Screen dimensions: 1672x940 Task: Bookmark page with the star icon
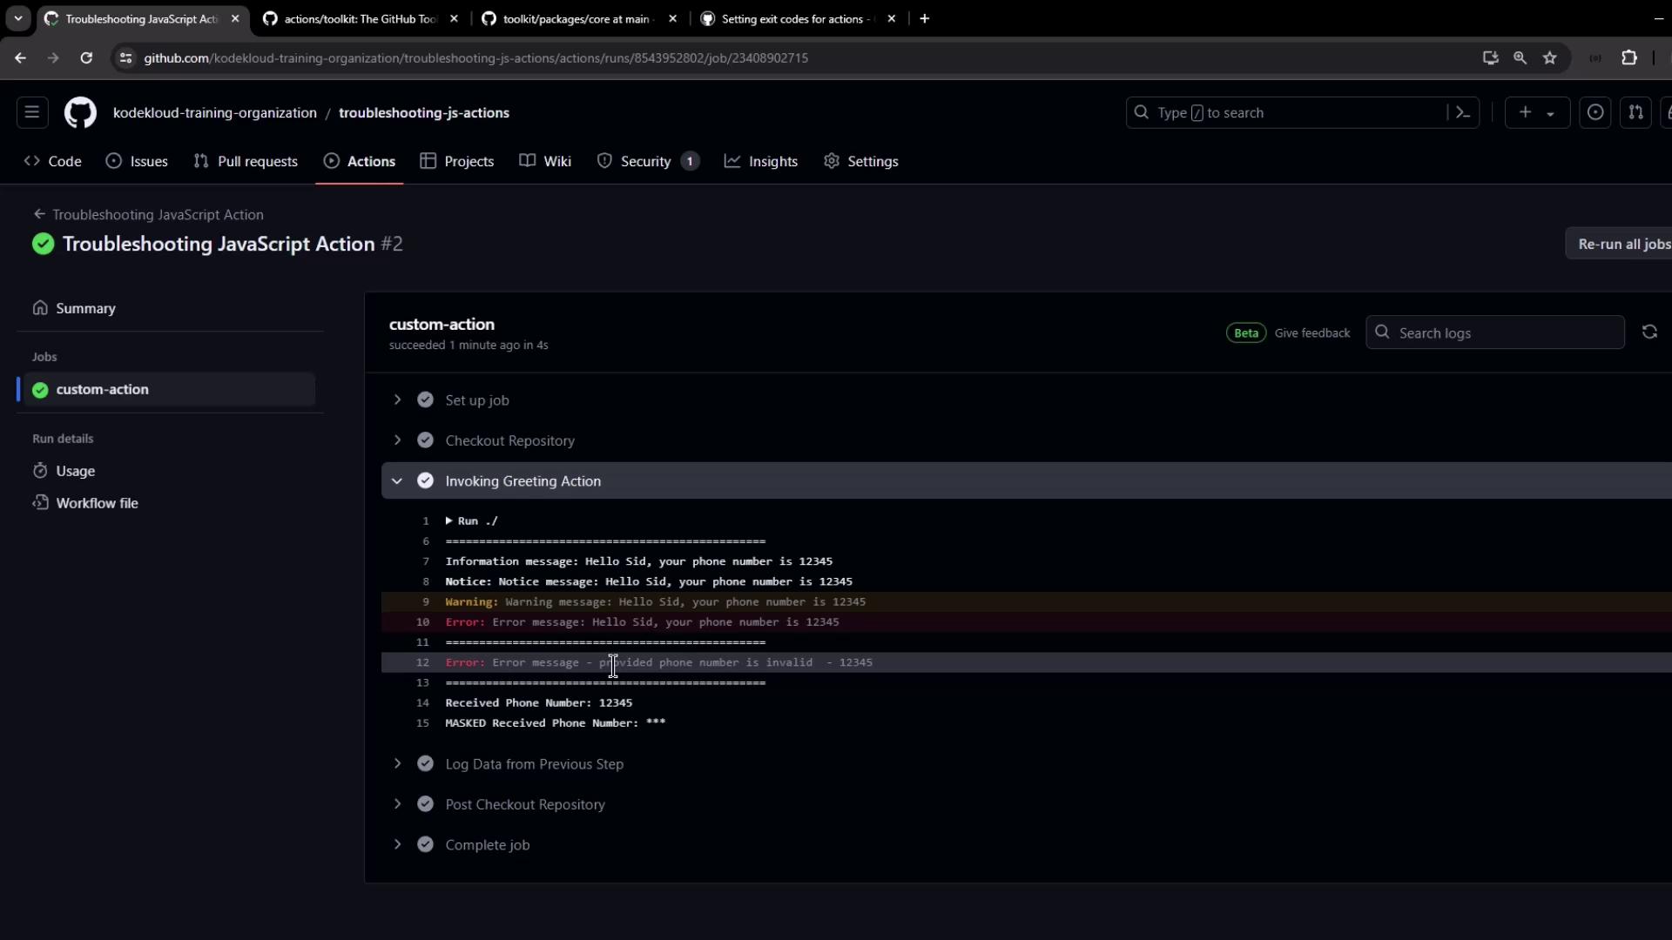[1550, 57]
